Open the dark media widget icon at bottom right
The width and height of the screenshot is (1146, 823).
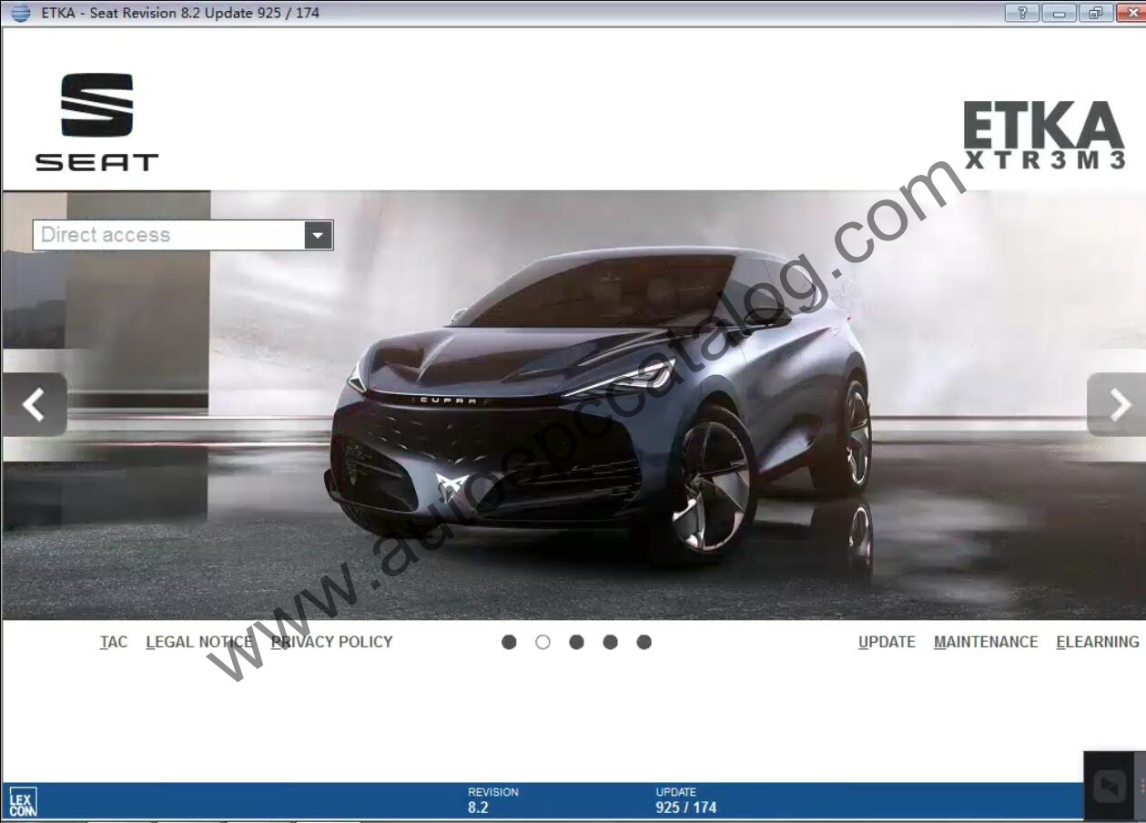(x=1111, y=786)
